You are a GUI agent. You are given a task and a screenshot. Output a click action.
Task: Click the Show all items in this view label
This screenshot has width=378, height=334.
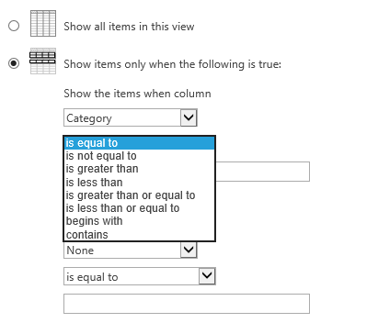(129, 27)
